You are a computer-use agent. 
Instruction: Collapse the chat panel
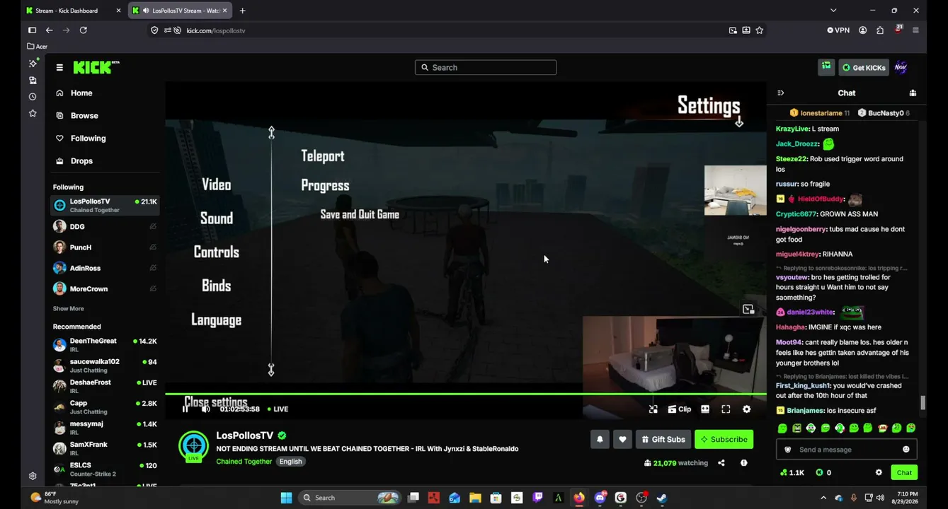(781, 93)
